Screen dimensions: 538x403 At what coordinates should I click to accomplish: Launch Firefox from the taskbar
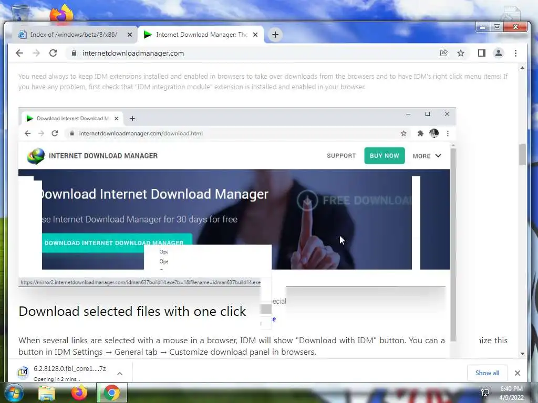point(79,393)
